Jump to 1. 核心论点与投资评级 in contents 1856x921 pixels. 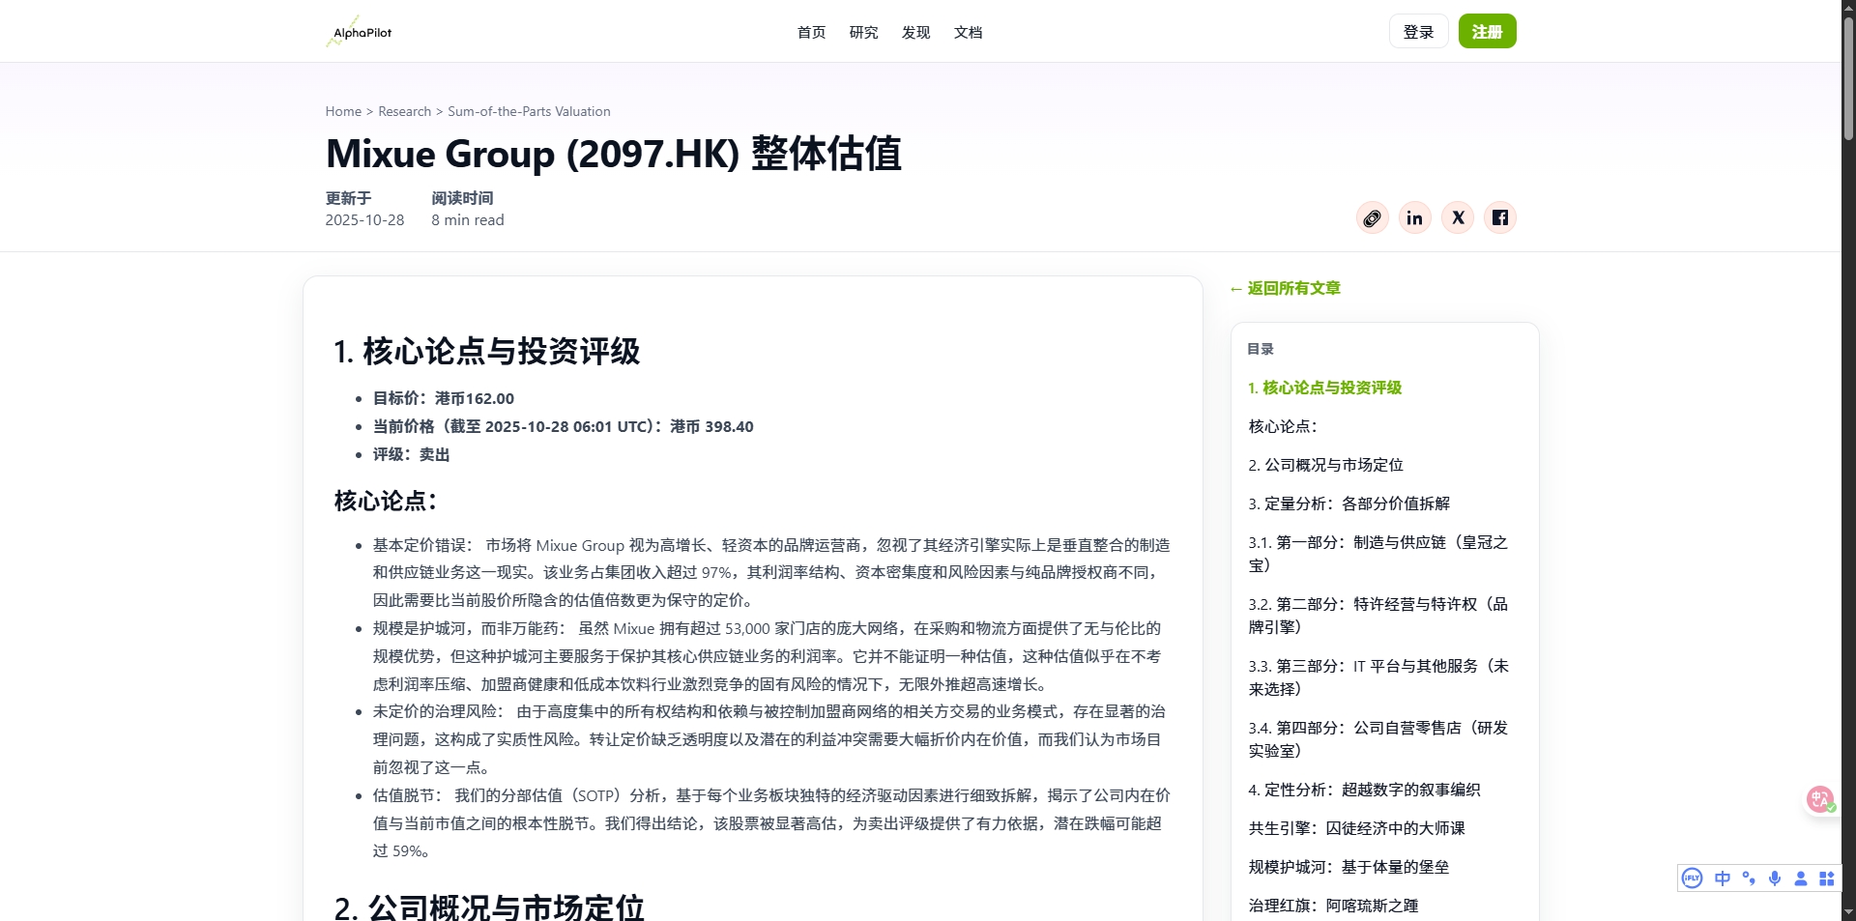pyautogui.click(x=1324, y=388)
